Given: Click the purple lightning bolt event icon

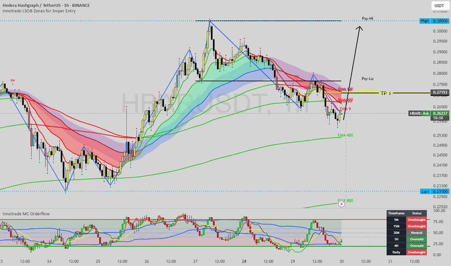Looking at the screenshot, I should point(341,204).
